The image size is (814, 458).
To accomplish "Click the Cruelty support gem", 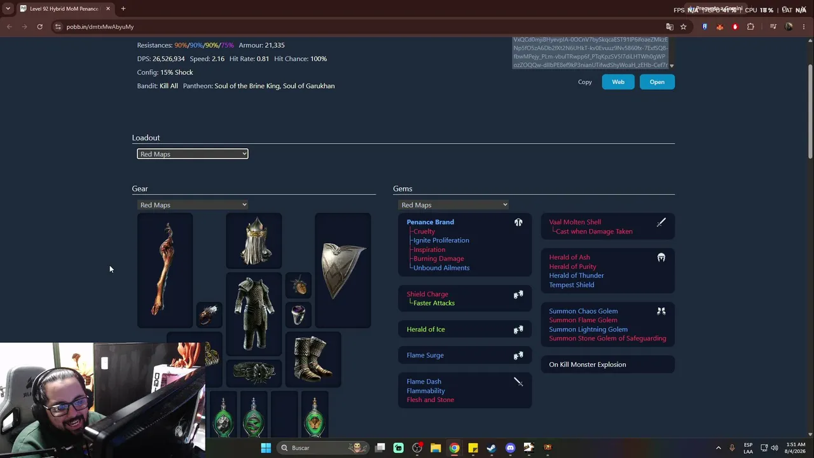I will 424,232.
